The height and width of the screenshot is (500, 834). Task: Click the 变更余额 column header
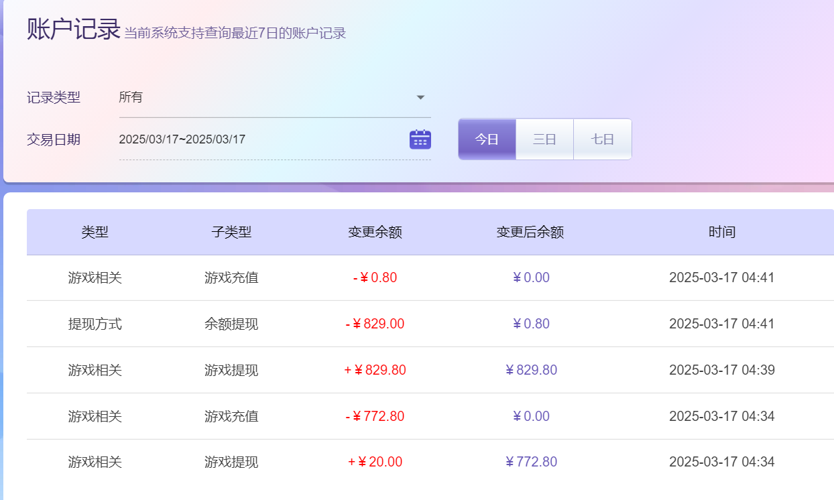375,232
